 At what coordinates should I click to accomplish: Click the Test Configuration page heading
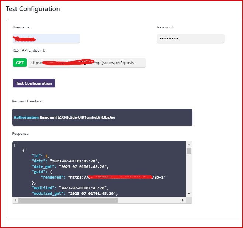click(x=33, y=9)
